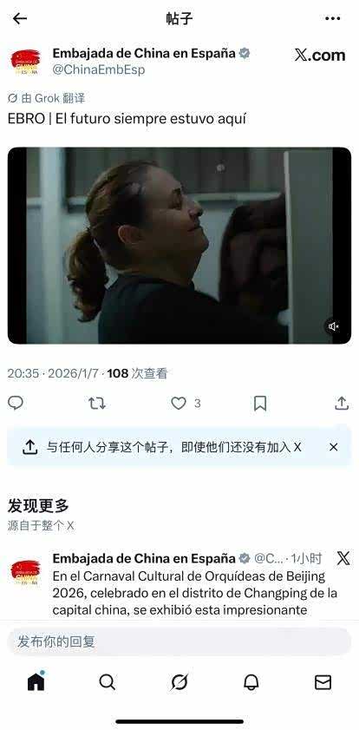Open @ChinaEmbEsp profile handle
Screen dimensions: 359x730
point(99,69)
